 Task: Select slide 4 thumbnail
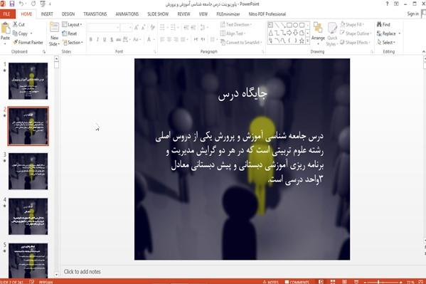coord(28,216)
